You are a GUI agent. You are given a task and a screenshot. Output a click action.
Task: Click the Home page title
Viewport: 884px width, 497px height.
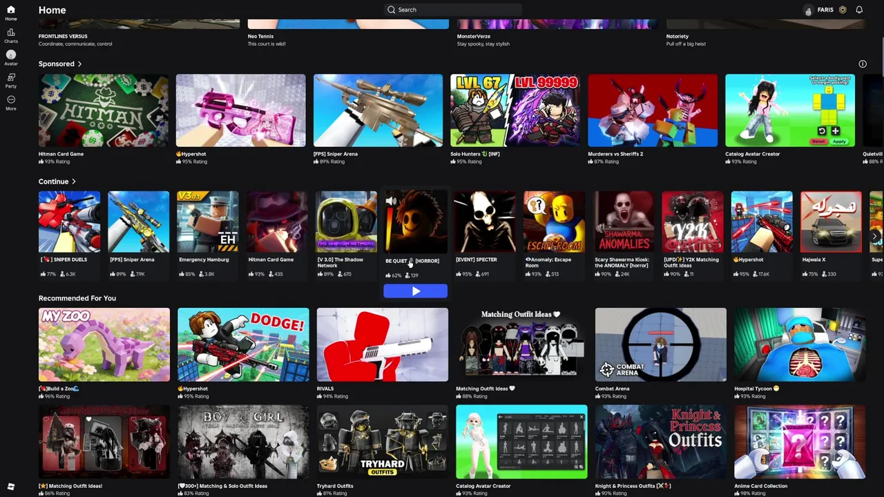pyautogui.click(x=52, y=10)
